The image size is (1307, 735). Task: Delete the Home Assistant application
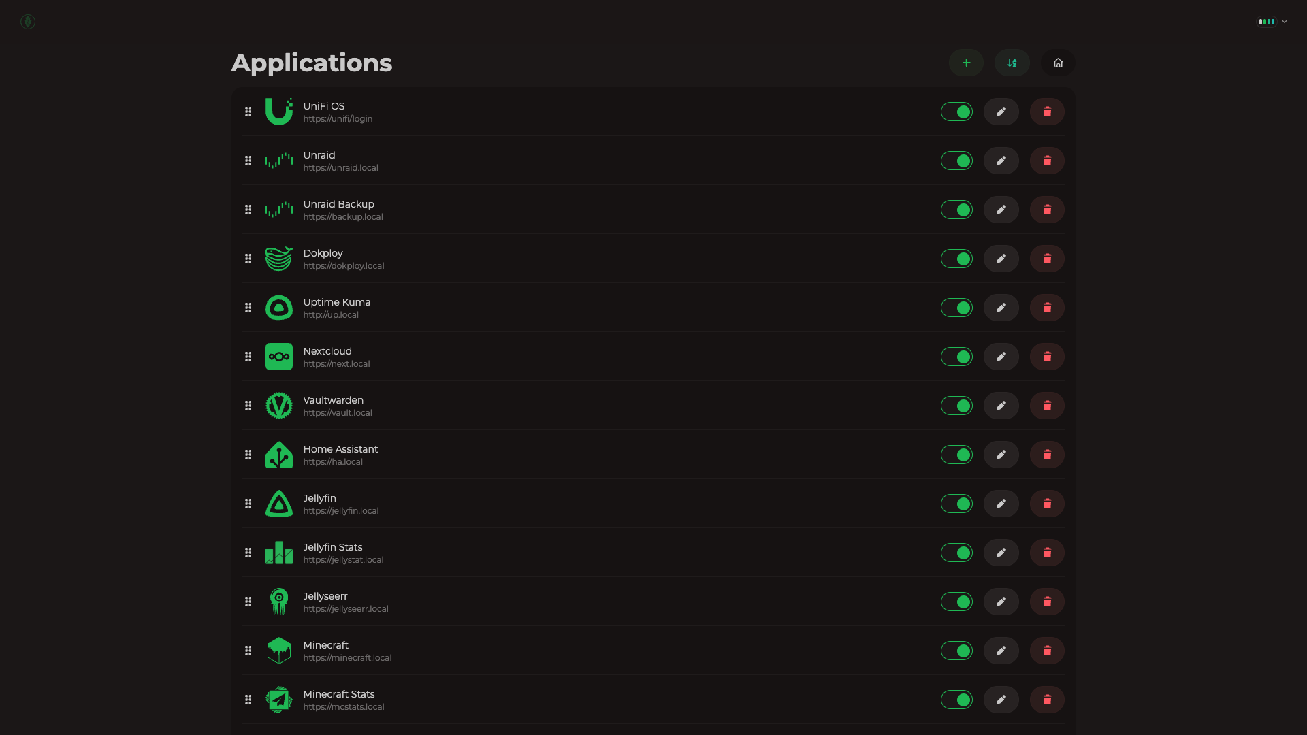coord(1047,455)
